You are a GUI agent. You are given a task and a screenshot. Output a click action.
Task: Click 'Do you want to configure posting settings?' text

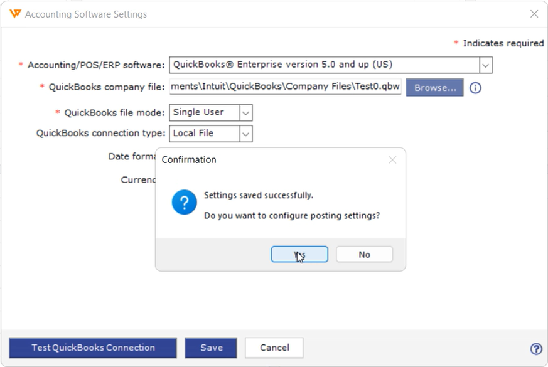pyautogui.click(x=292, y=215)
